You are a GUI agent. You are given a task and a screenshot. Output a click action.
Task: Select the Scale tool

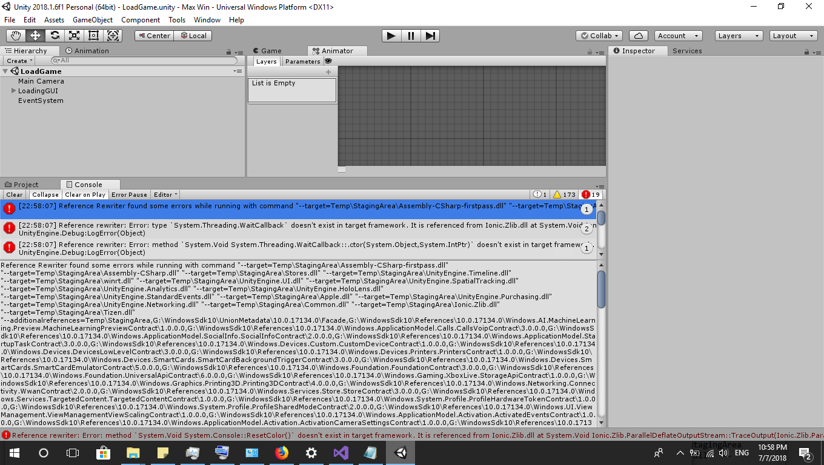point(74,36)
